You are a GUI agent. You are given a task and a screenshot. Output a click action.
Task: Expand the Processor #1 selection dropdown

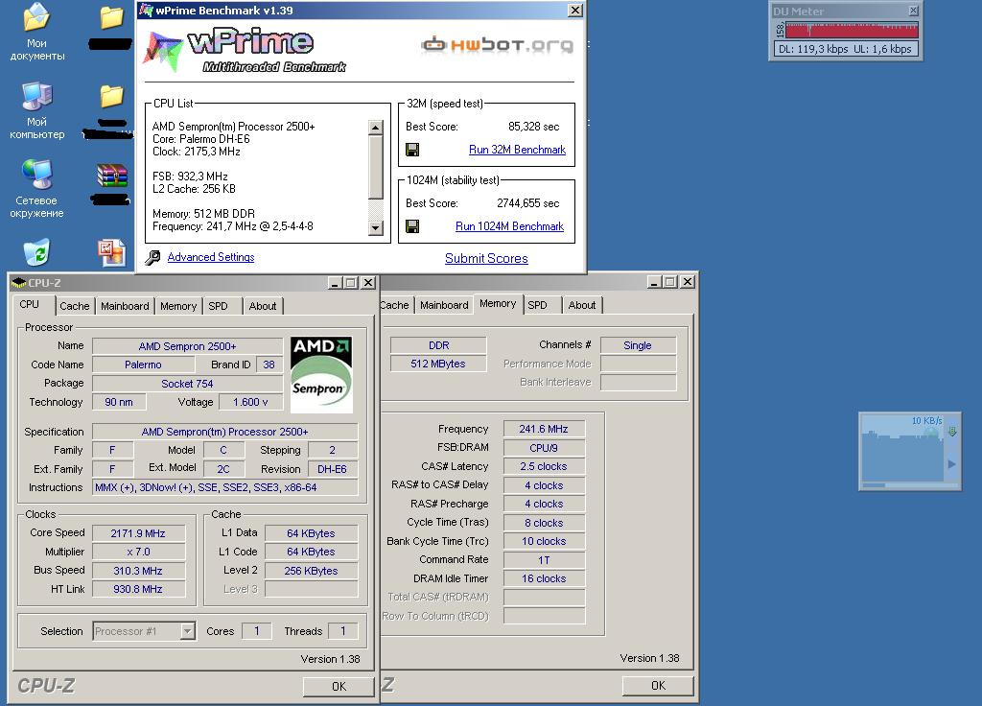pyautogui.click(x=187, y=631)
